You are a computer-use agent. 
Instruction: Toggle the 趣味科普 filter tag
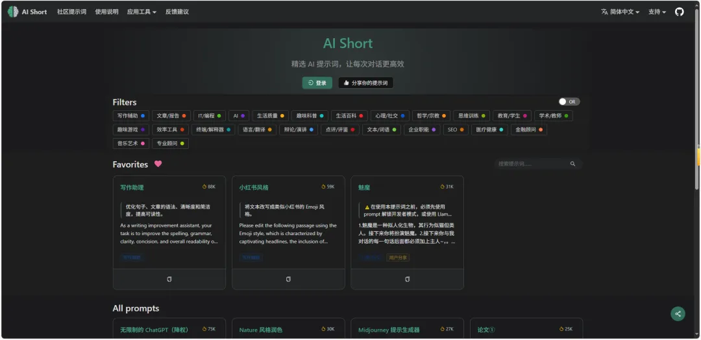[x=310, y=115]
